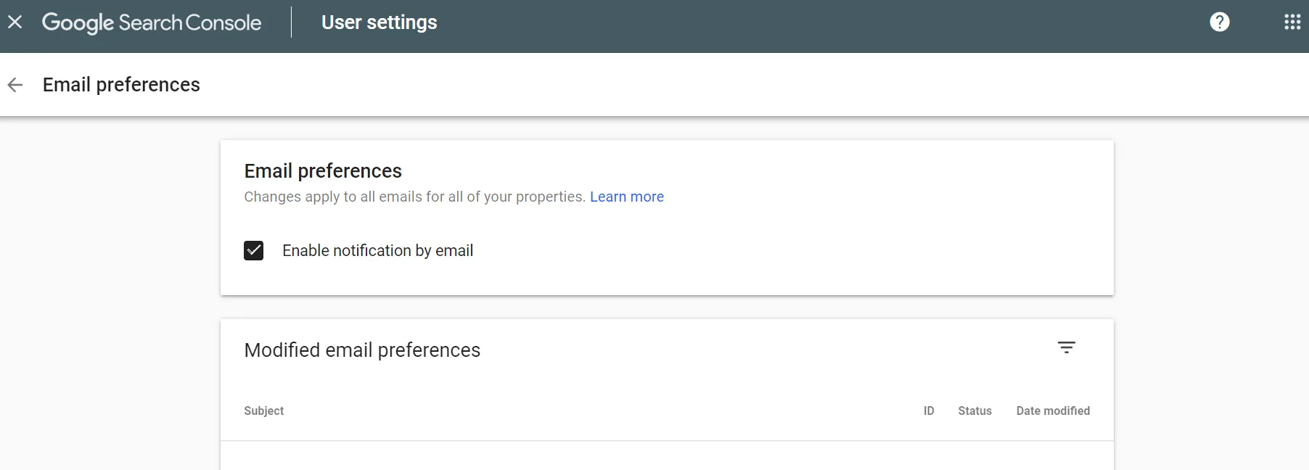Sort table by ID column
Image resolution: width=1309 pixels, height=470 pixels.
(x=928, y=411)
